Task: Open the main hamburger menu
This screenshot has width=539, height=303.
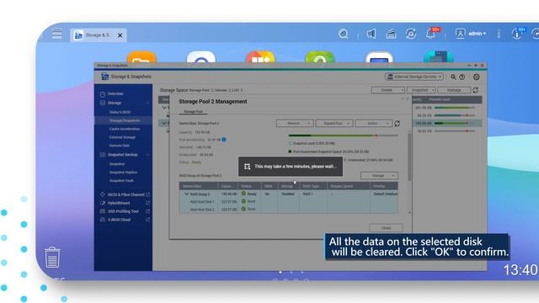Action: 57,34
